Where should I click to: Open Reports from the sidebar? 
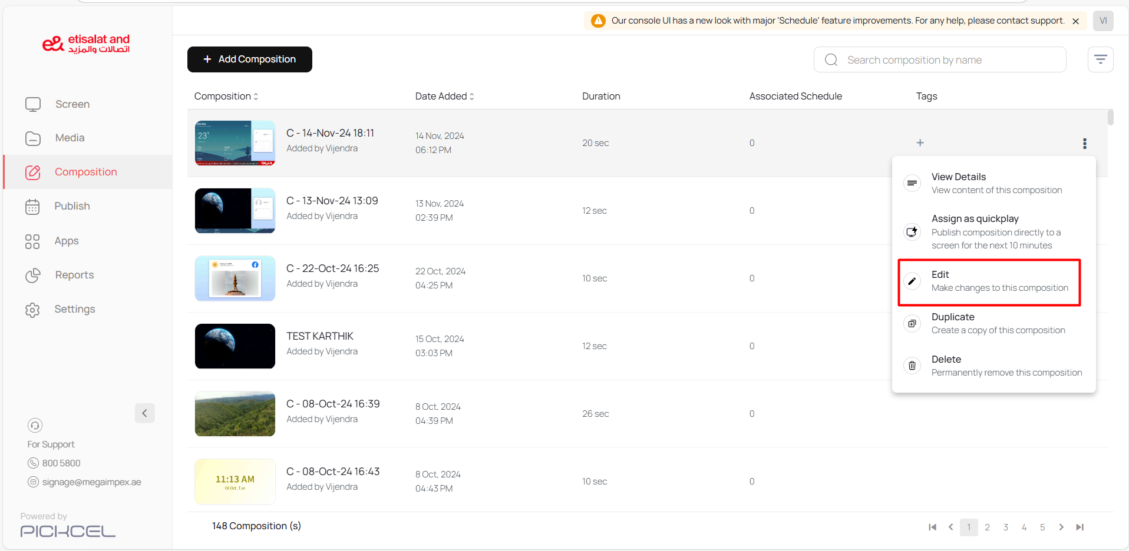pos(74,275)
